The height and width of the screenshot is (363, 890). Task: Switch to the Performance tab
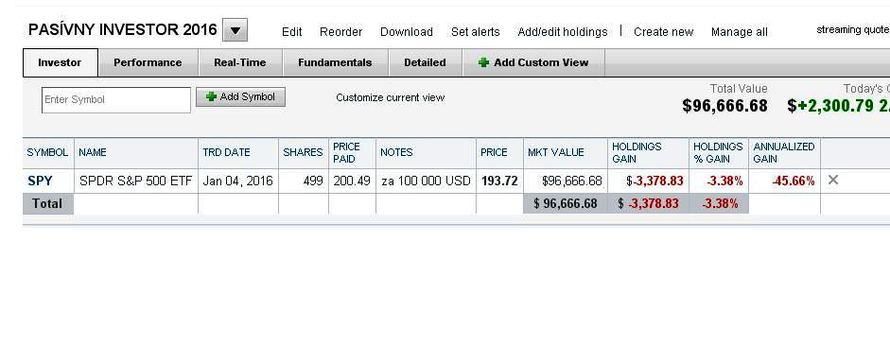click(x=148, y=62)
